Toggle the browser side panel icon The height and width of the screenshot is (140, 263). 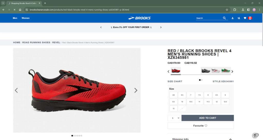[x=248, y=10]
